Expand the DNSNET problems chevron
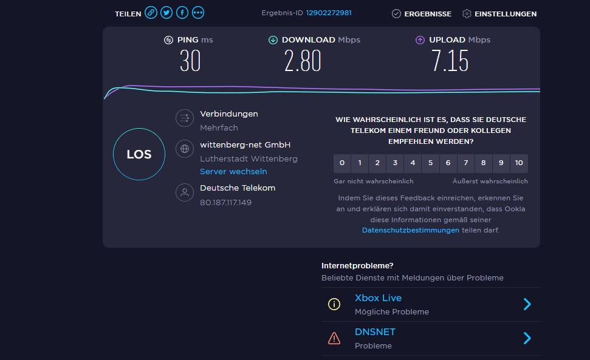The image size is (590, 360). [x=527, y=338]
